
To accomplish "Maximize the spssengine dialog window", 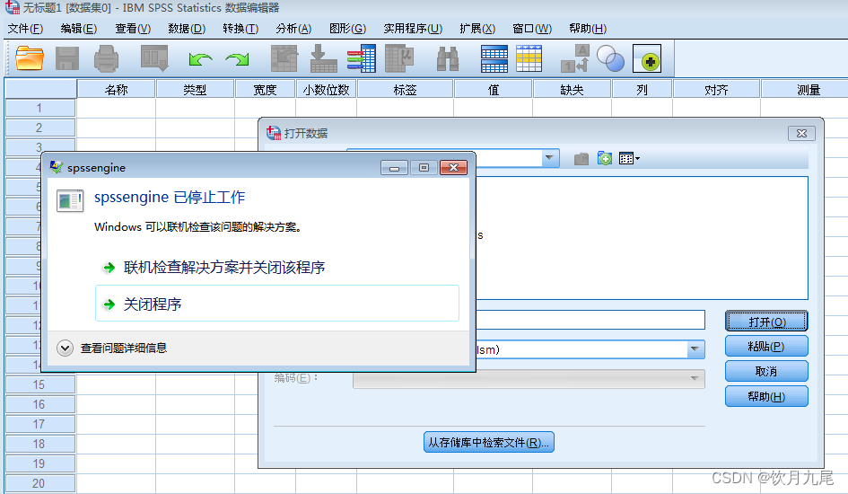I will point(424,168).
